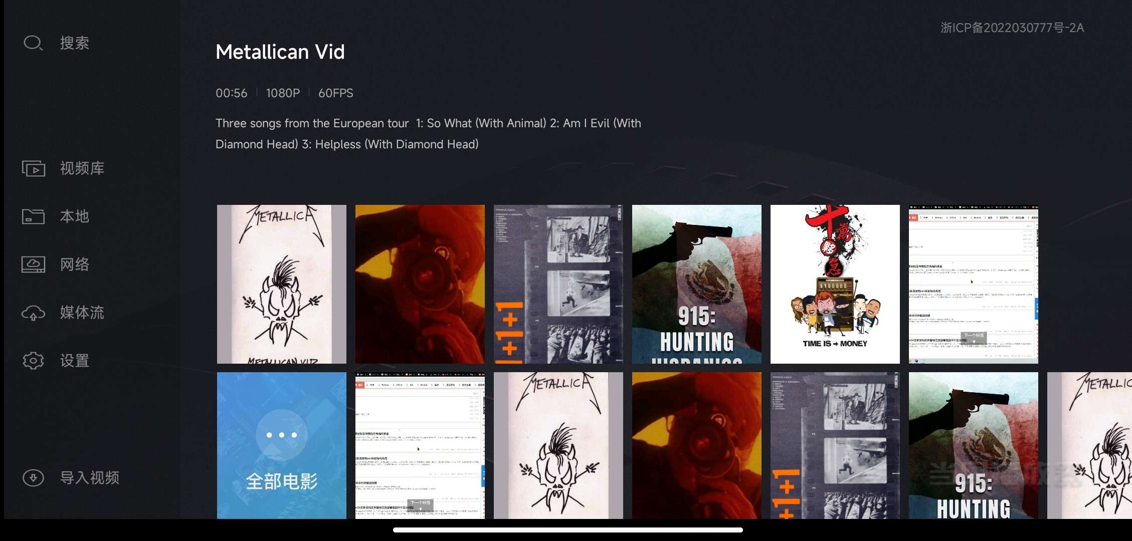Open the 搜索 search label
1132x541 pixels.
pos(75,43)
